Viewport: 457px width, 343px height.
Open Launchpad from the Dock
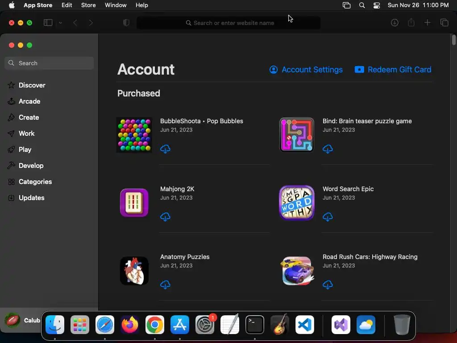pos(80,325)
